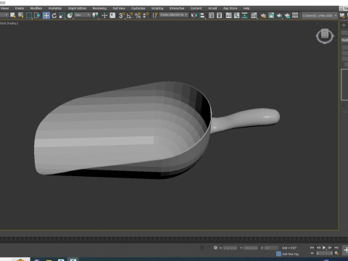Open the Rendering menu

tap(99, 8)
